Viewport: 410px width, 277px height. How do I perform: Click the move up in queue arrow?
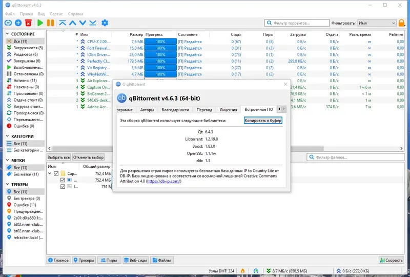(x=72, y=23)
